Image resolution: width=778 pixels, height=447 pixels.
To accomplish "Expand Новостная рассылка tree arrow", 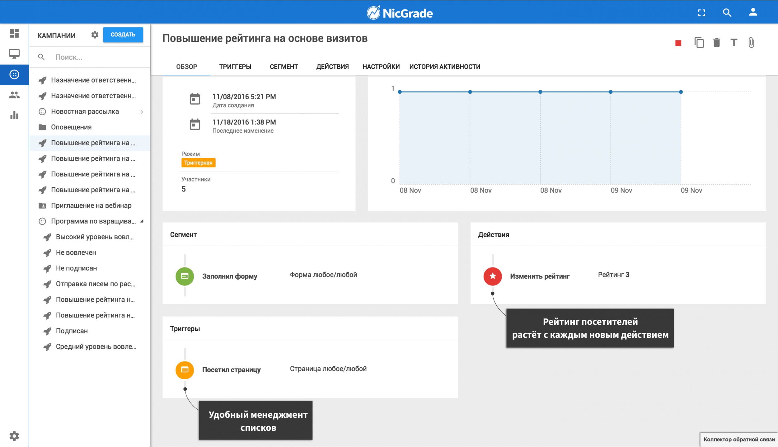I will point(142,112).
